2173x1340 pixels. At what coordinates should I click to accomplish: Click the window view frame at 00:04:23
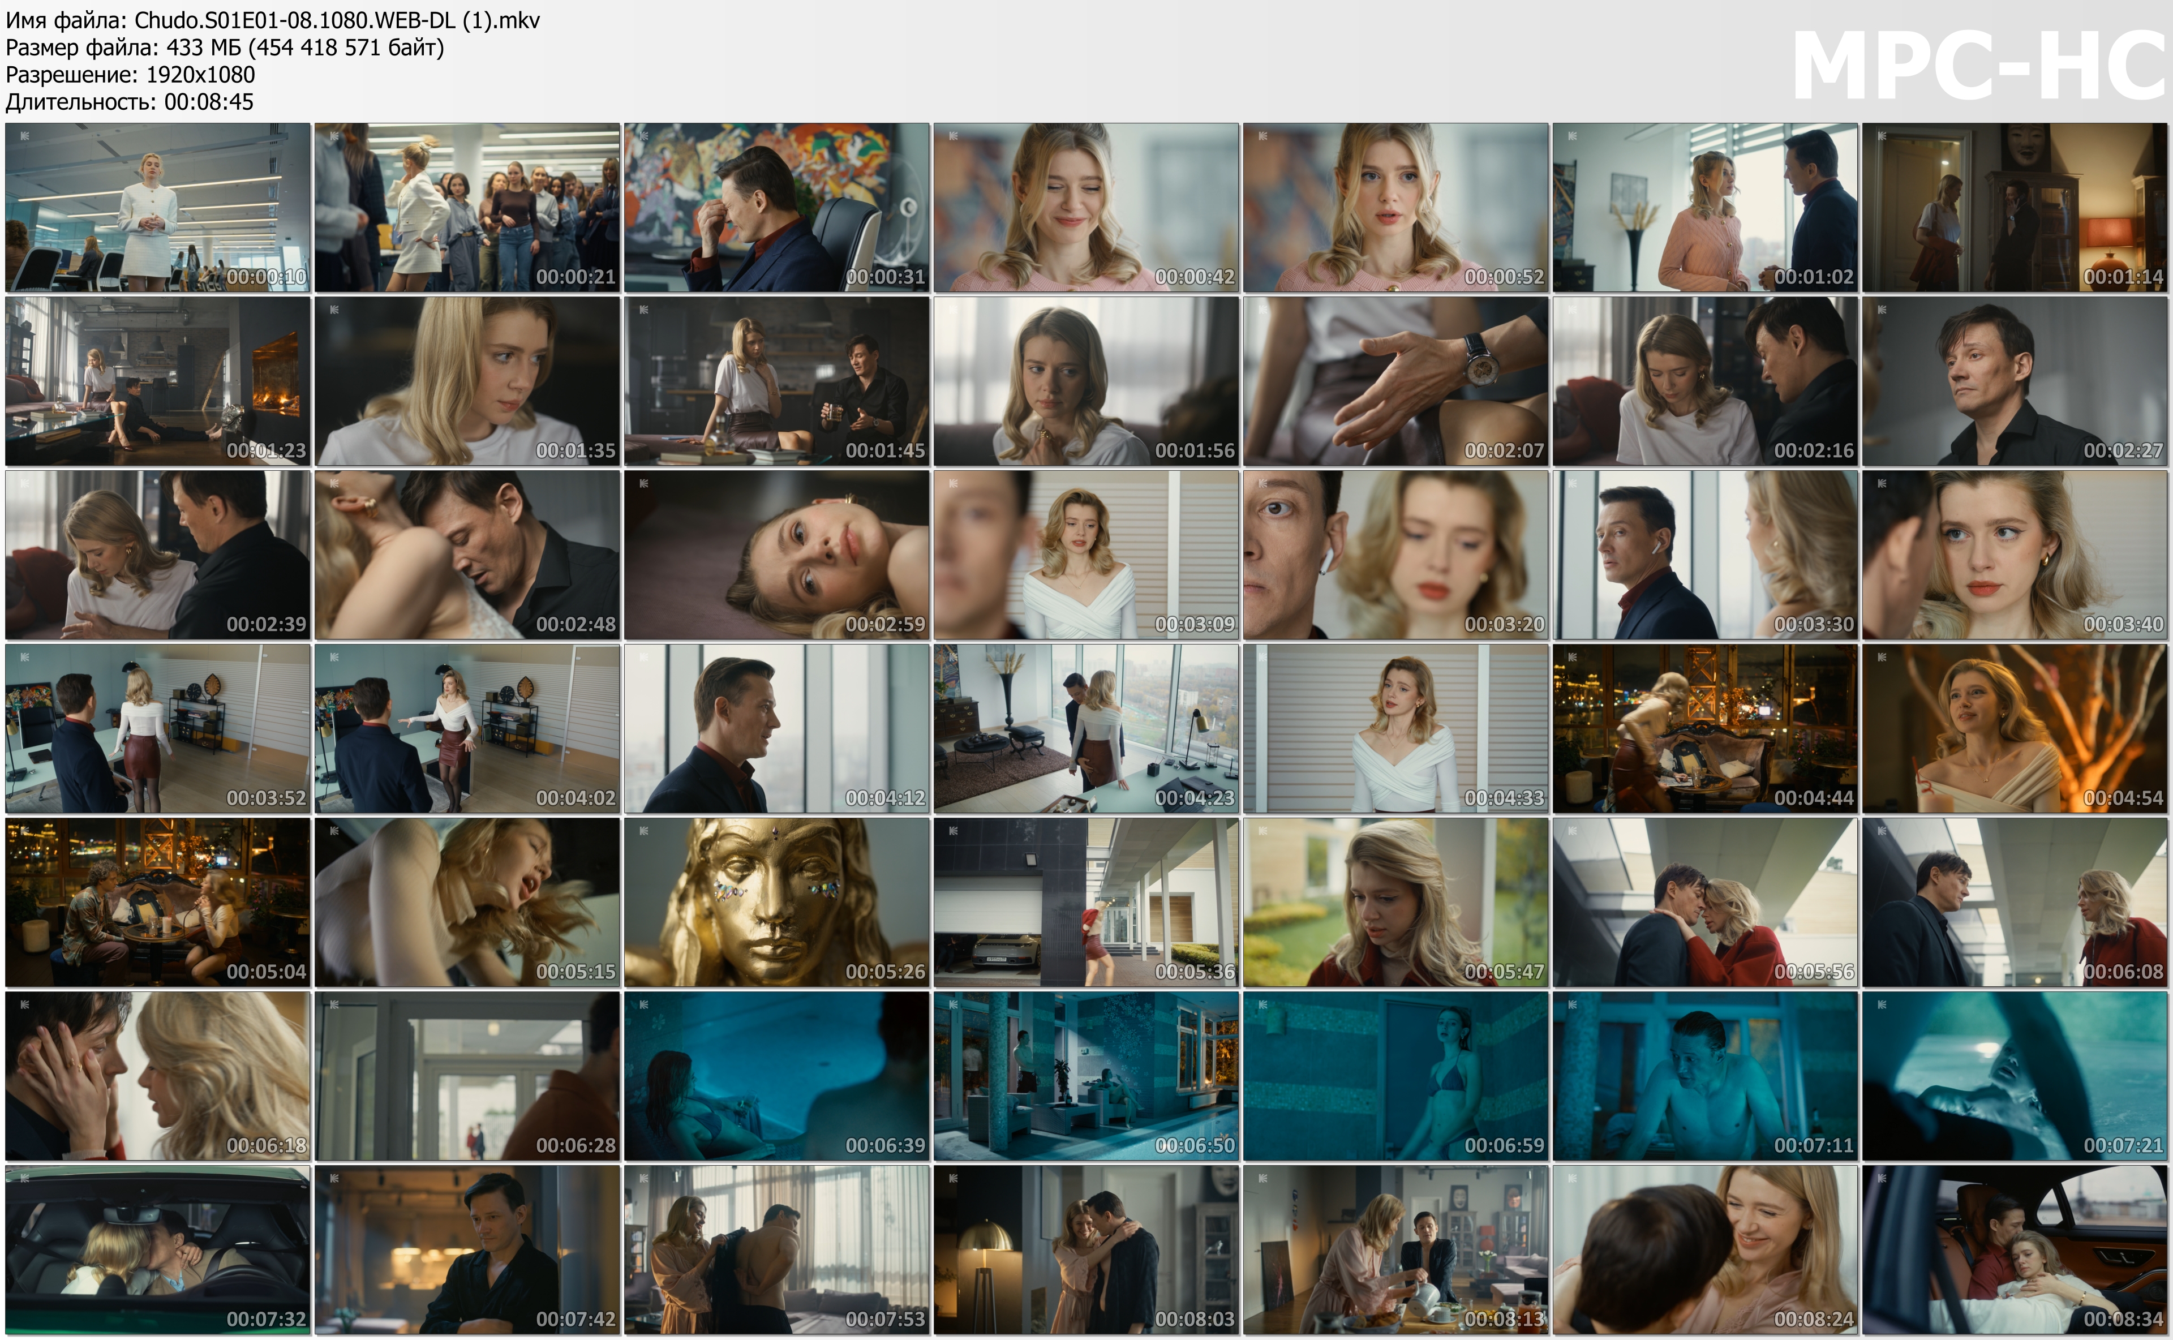(x=1085, y=728)
